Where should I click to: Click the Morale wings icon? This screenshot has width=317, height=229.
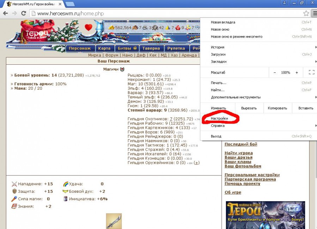click(x=65, y=191)
